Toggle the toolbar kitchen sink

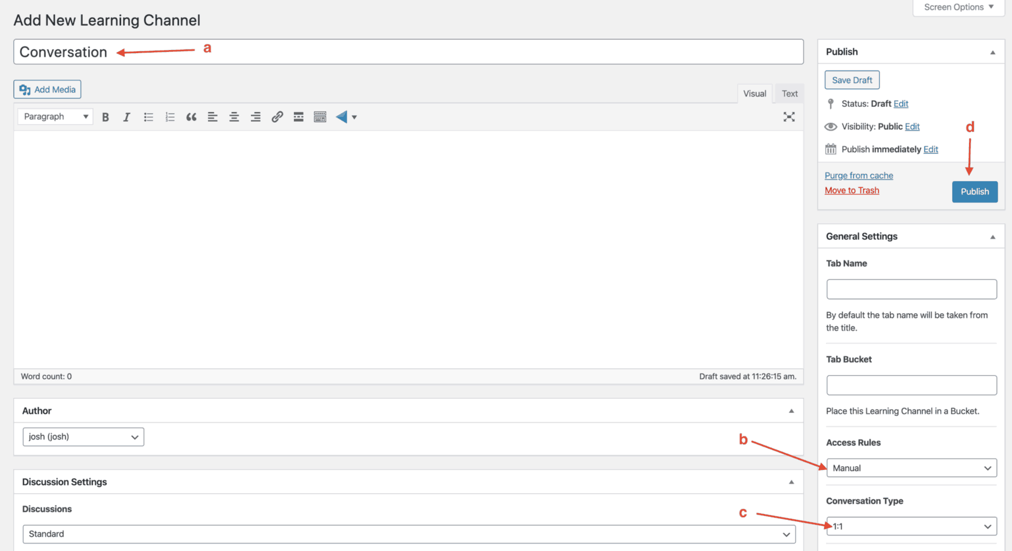coord(320,117)
